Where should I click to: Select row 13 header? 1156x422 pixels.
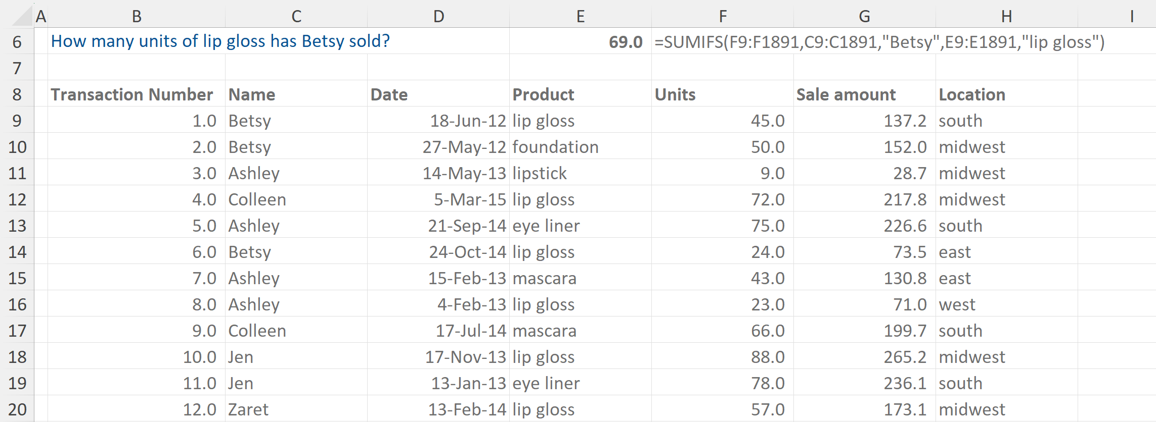click(17, 226)
